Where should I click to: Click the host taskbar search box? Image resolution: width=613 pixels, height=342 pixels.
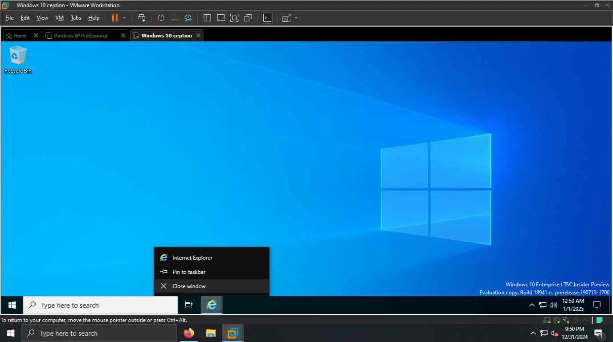click(x=99, y=333)
